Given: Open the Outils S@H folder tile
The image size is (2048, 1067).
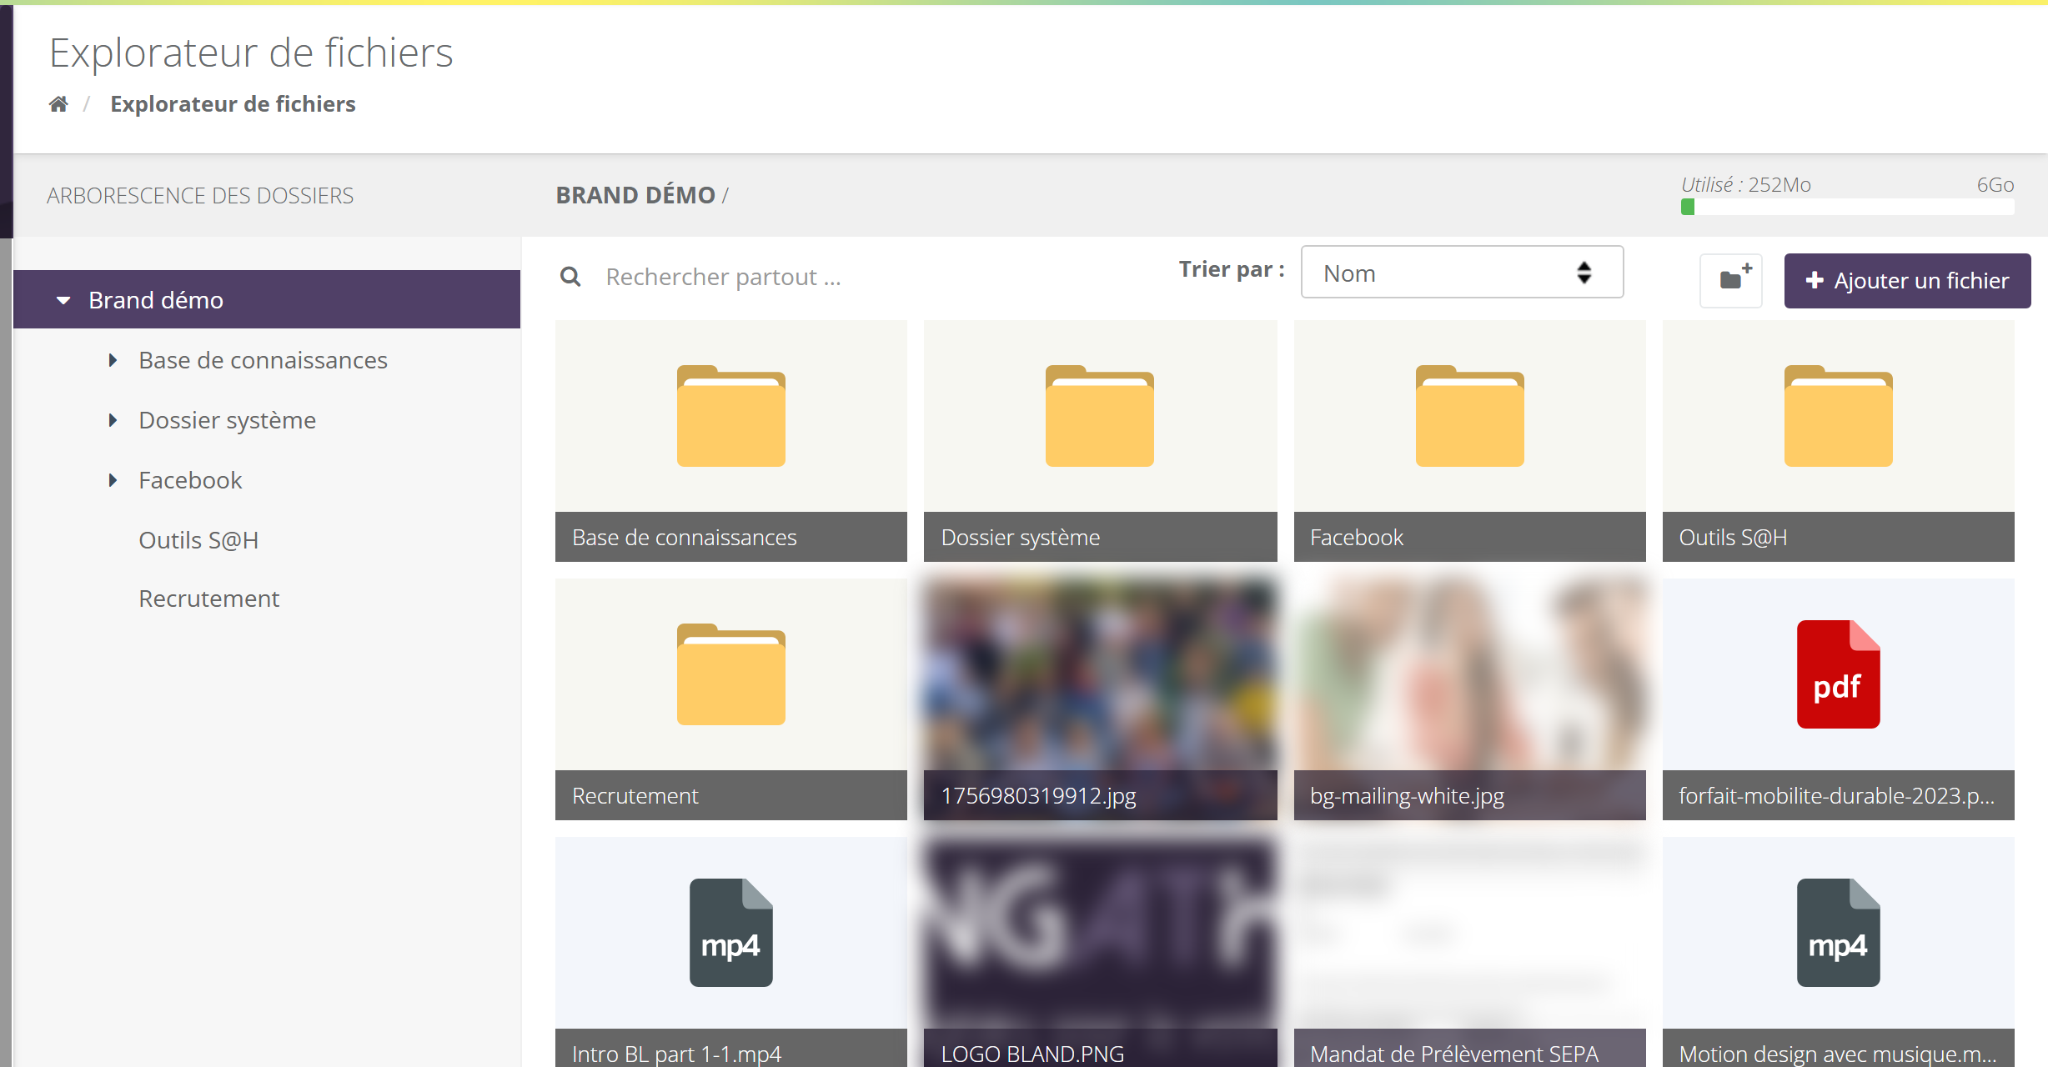Looking at the screenshot, I should pos(1839,441).
